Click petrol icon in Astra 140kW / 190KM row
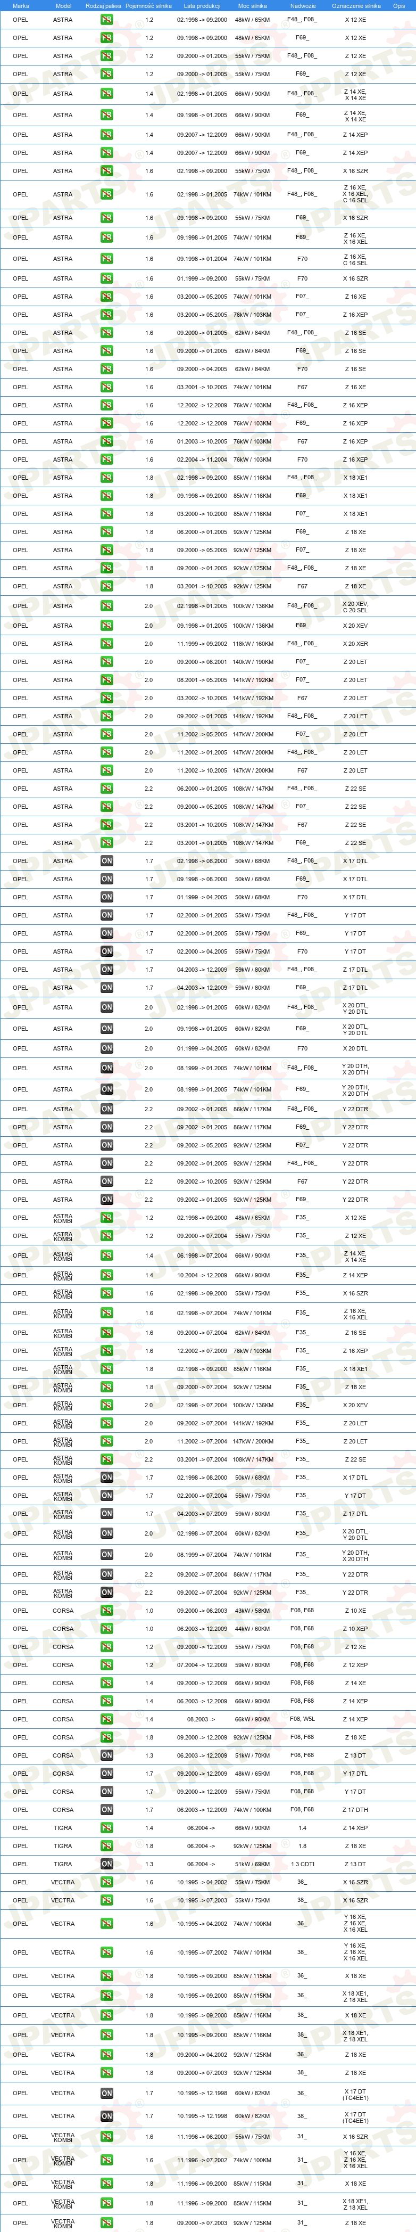This screenshot has height=2232, width=416. pos(106,662)
